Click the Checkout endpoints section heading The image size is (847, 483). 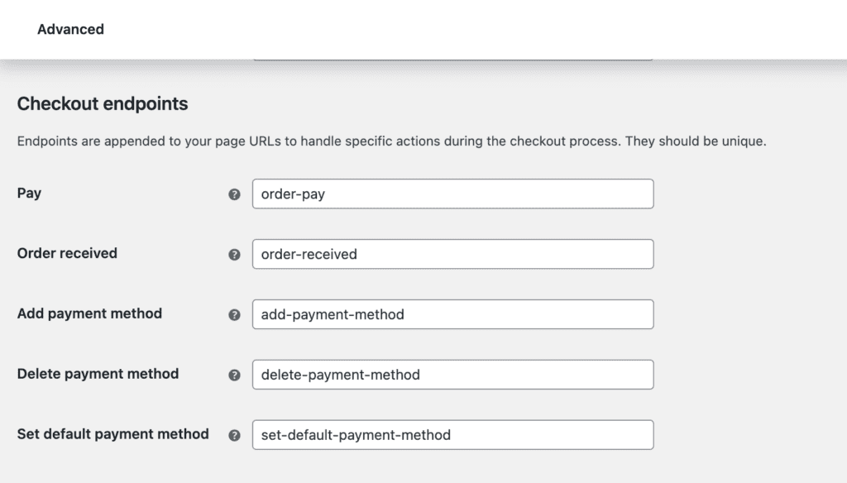(103, 104)
